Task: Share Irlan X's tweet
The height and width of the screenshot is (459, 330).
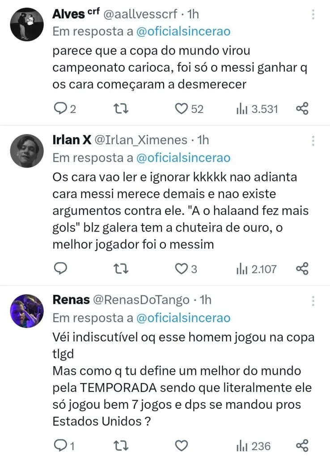Action: pyautogui.click(x=303, y=269)
